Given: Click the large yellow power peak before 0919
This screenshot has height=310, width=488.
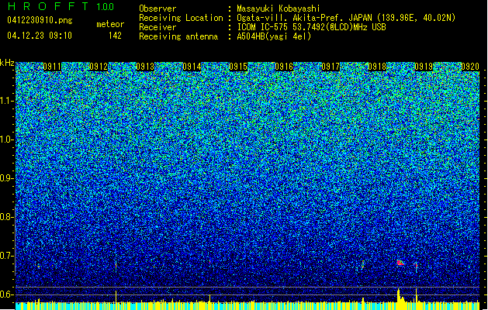Looking at the screenshot, I should [x=400, y=296].
